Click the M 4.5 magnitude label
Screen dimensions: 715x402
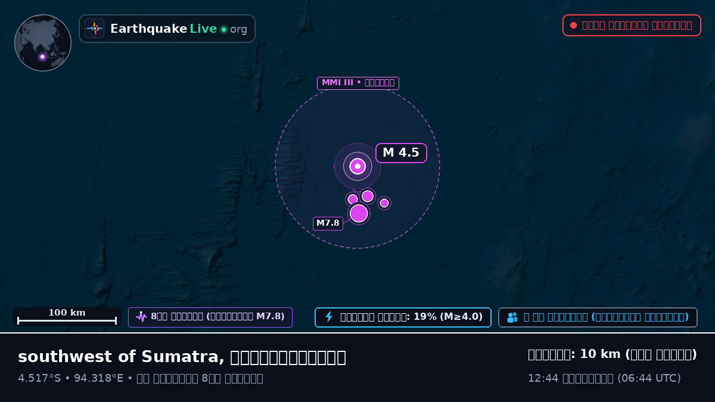tap(401, 153)
